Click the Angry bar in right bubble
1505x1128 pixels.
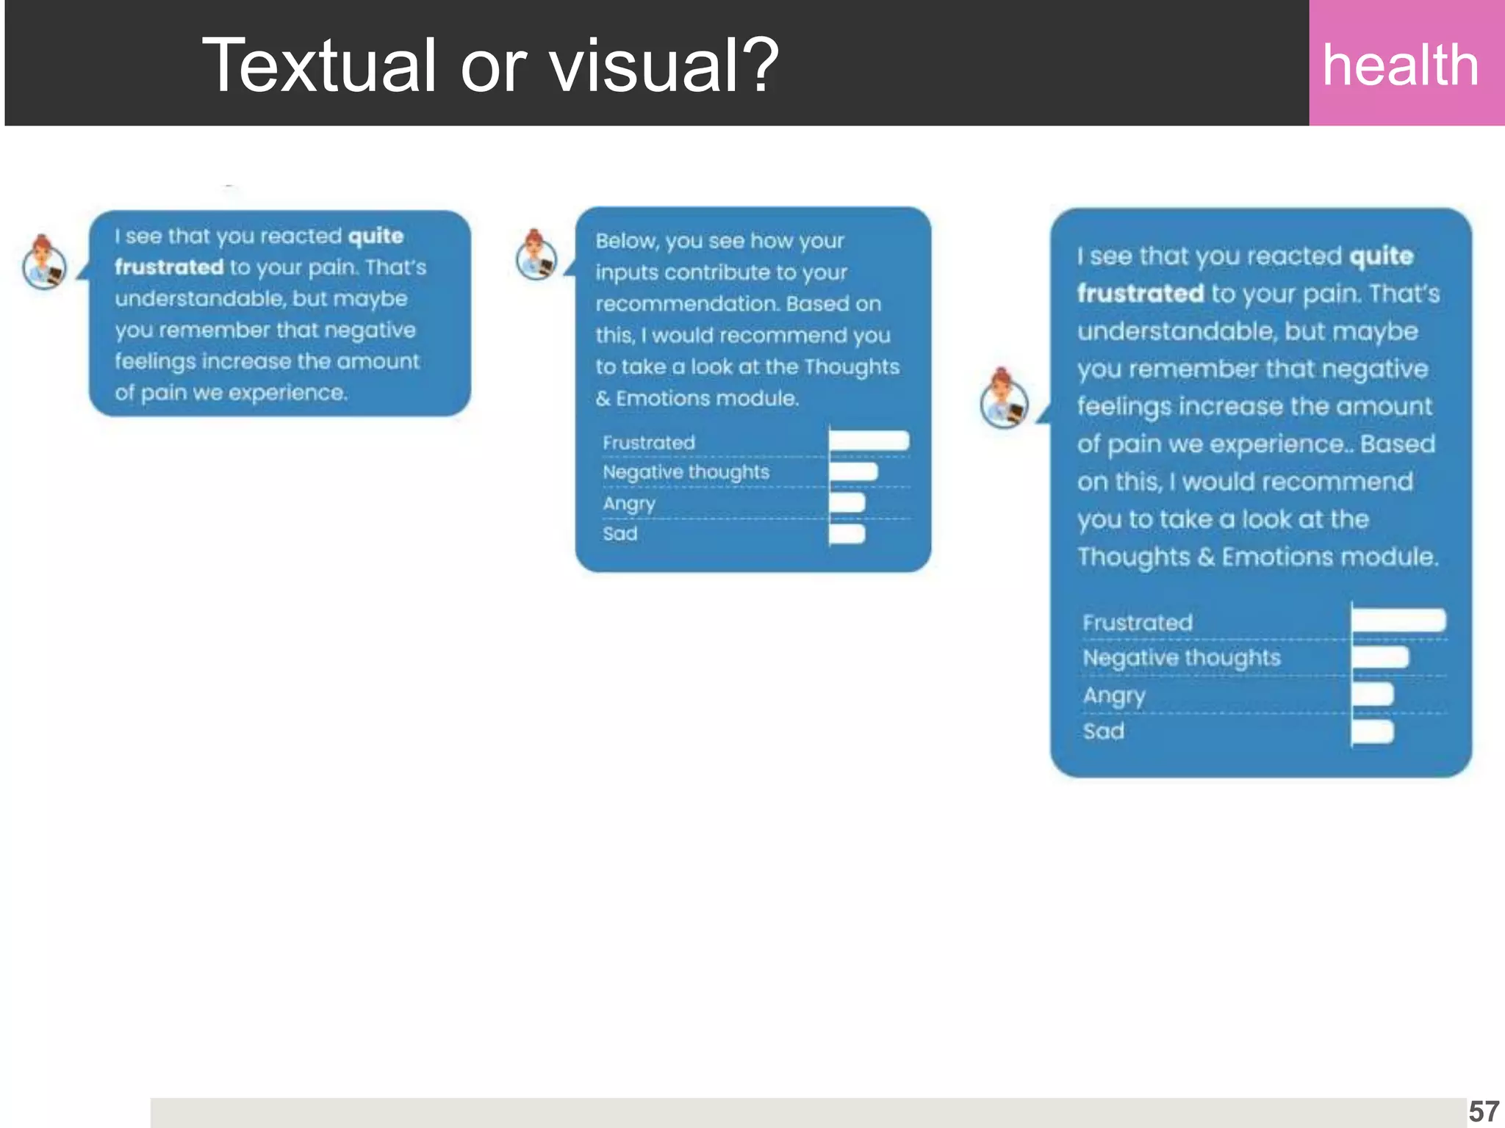pos(1373,693)
